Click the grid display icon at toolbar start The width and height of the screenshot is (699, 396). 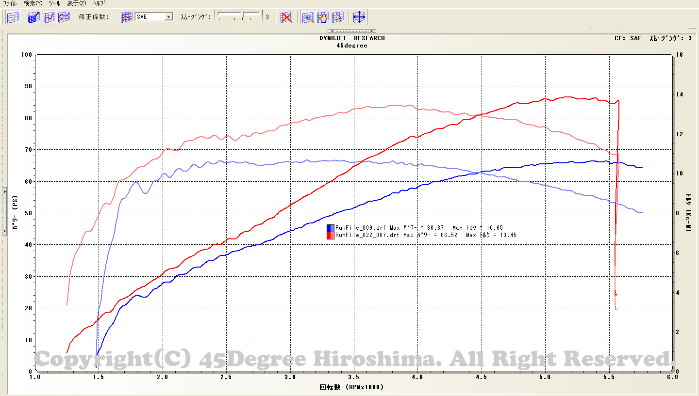[14, 17]
